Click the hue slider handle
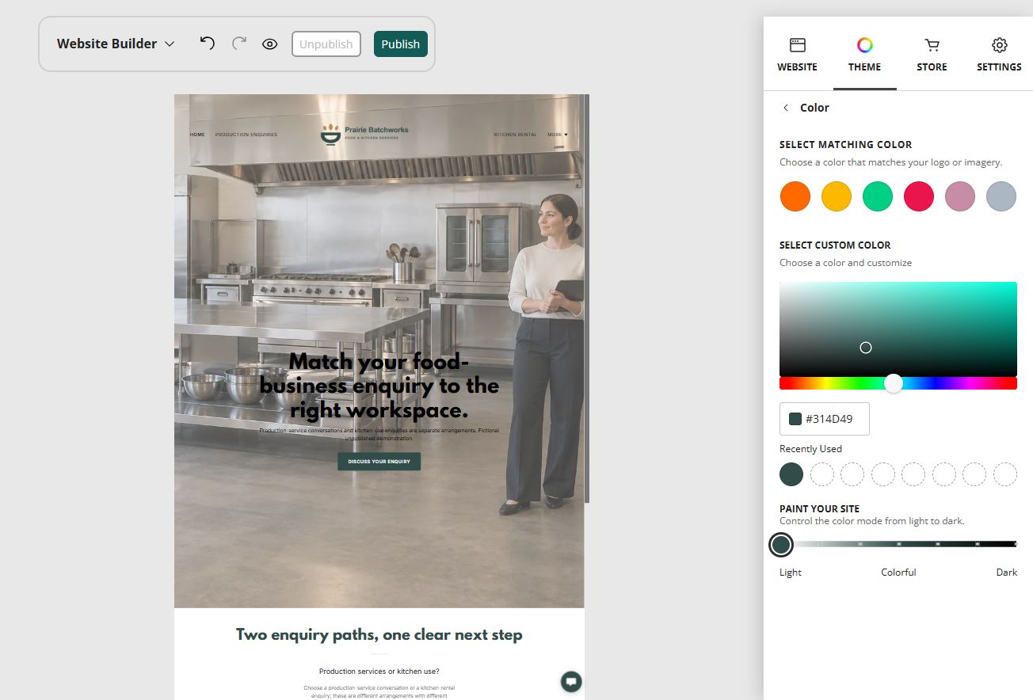 tap(894, 383)
